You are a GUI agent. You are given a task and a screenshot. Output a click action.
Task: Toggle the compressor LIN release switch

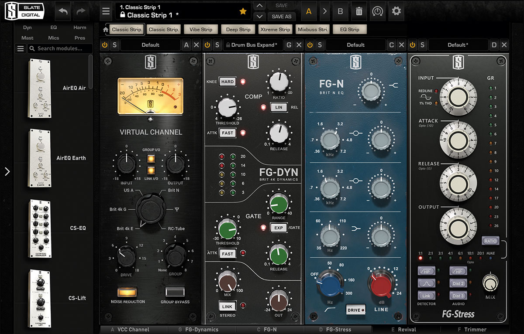279,107
